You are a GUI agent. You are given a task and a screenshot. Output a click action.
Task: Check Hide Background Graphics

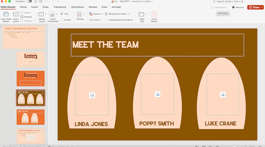(x=106, y=20)
